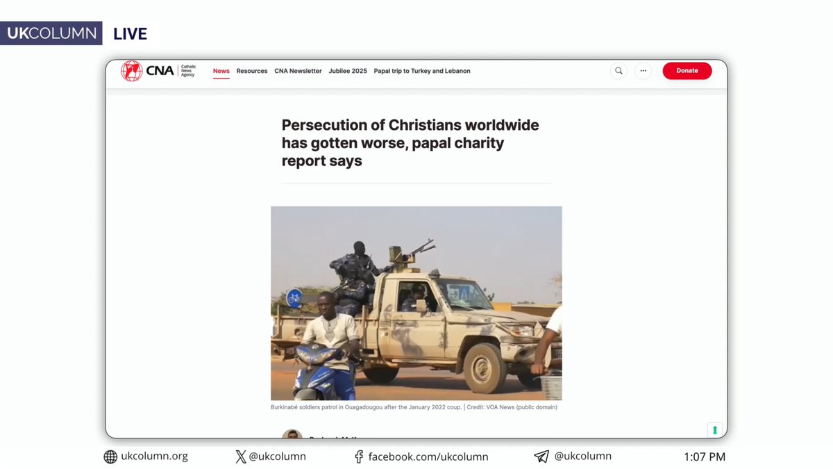Click the @ukcolumn X handle
The height and width of the screenshot is (469, 833).
pos(278,456)
